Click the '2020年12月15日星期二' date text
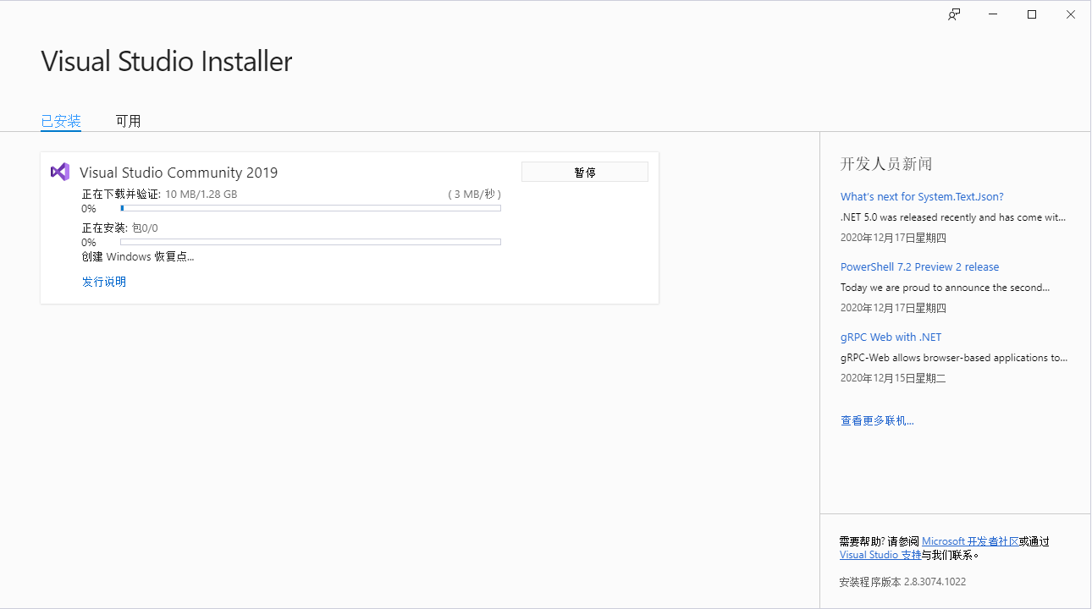This screenshot has height=609, width=1092. point(893,378)
